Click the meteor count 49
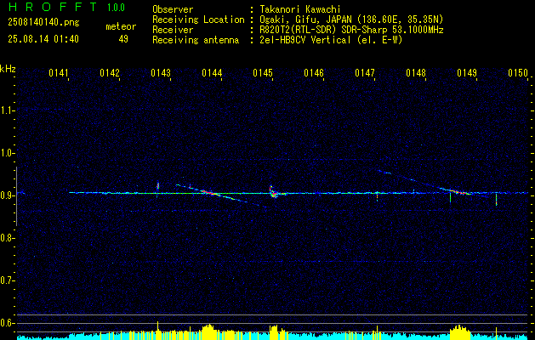Screen dimensions: 535x340 pyautogui.click(x=123, y=39)
